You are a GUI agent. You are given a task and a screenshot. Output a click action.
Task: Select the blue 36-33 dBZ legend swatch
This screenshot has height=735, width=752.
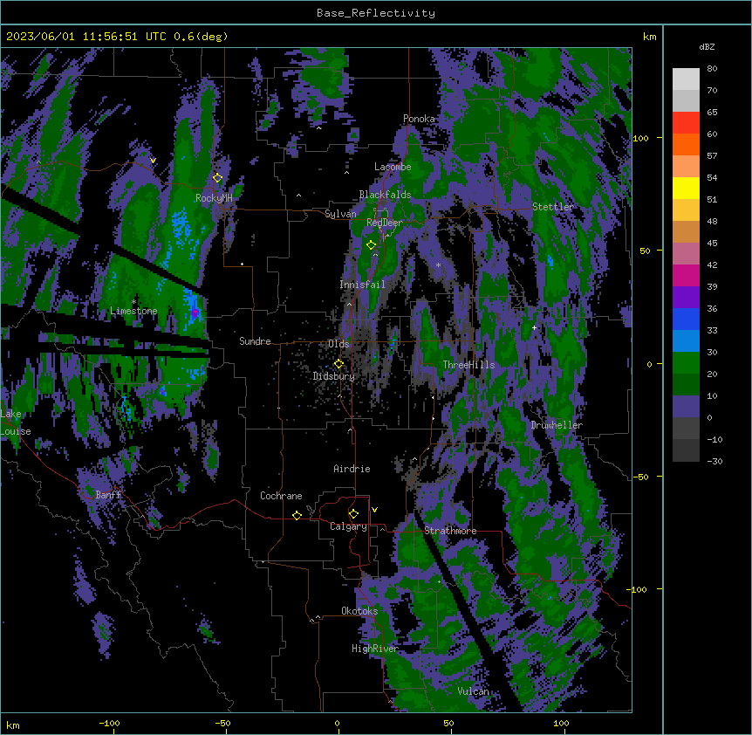point(686,319)
